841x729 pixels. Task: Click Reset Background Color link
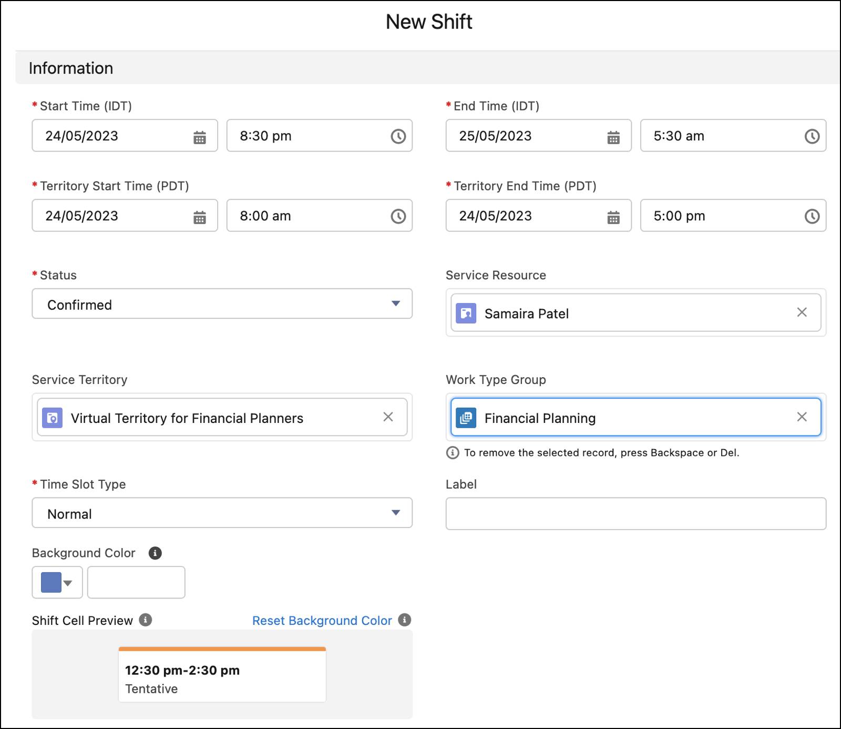(x=322, y=621)
